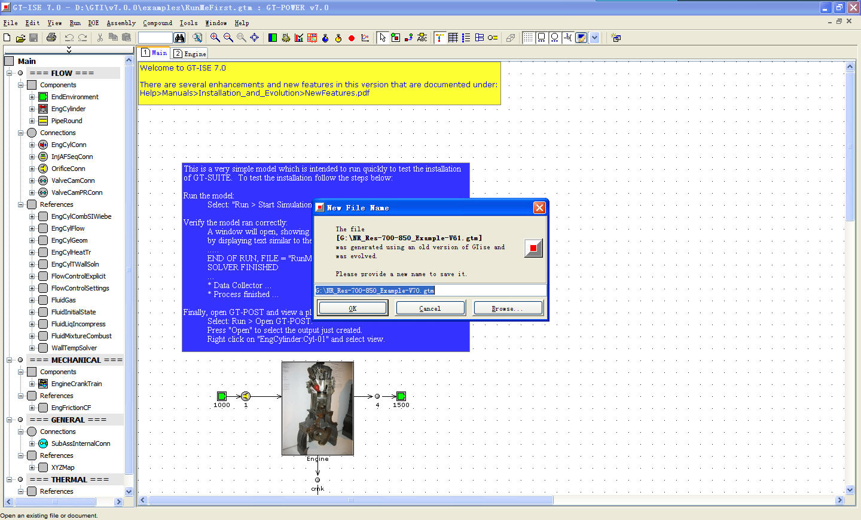Collapse the MECHANICAL section in tree
The width and height of the screenshot is (861, 520).
point(10,360)
